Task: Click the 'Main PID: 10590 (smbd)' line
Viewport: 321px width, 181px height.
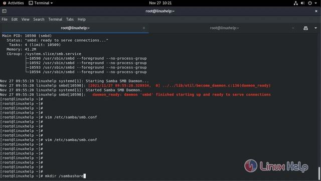Action: coord(27,36)
